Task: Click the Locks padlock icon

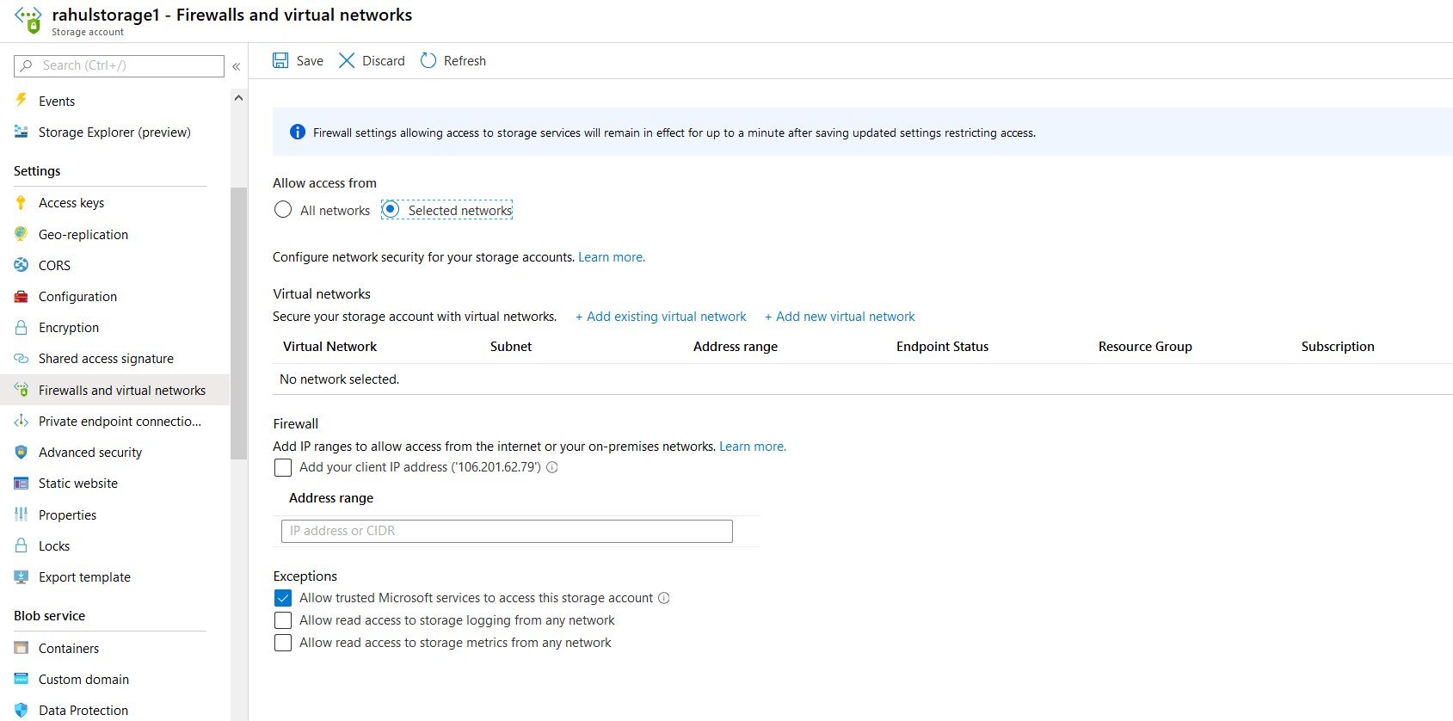Action: pyautogui.click(x=22, y=545)
